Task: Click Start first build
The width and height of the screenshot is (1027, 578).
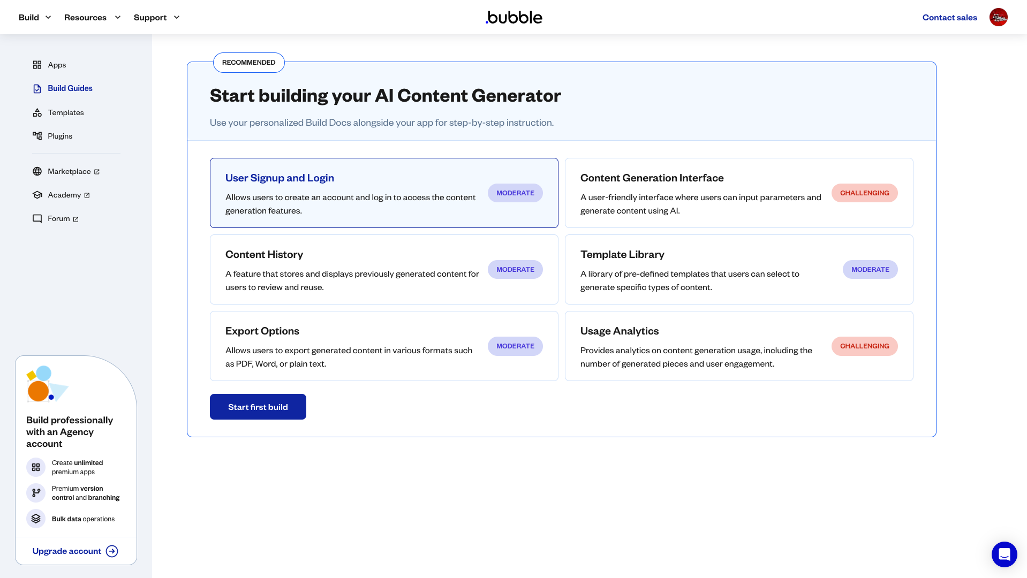Action: tap(258, 407)
